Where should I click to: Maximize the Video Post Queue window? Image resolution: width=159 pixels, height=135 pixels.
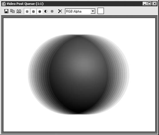coord(149,4)
